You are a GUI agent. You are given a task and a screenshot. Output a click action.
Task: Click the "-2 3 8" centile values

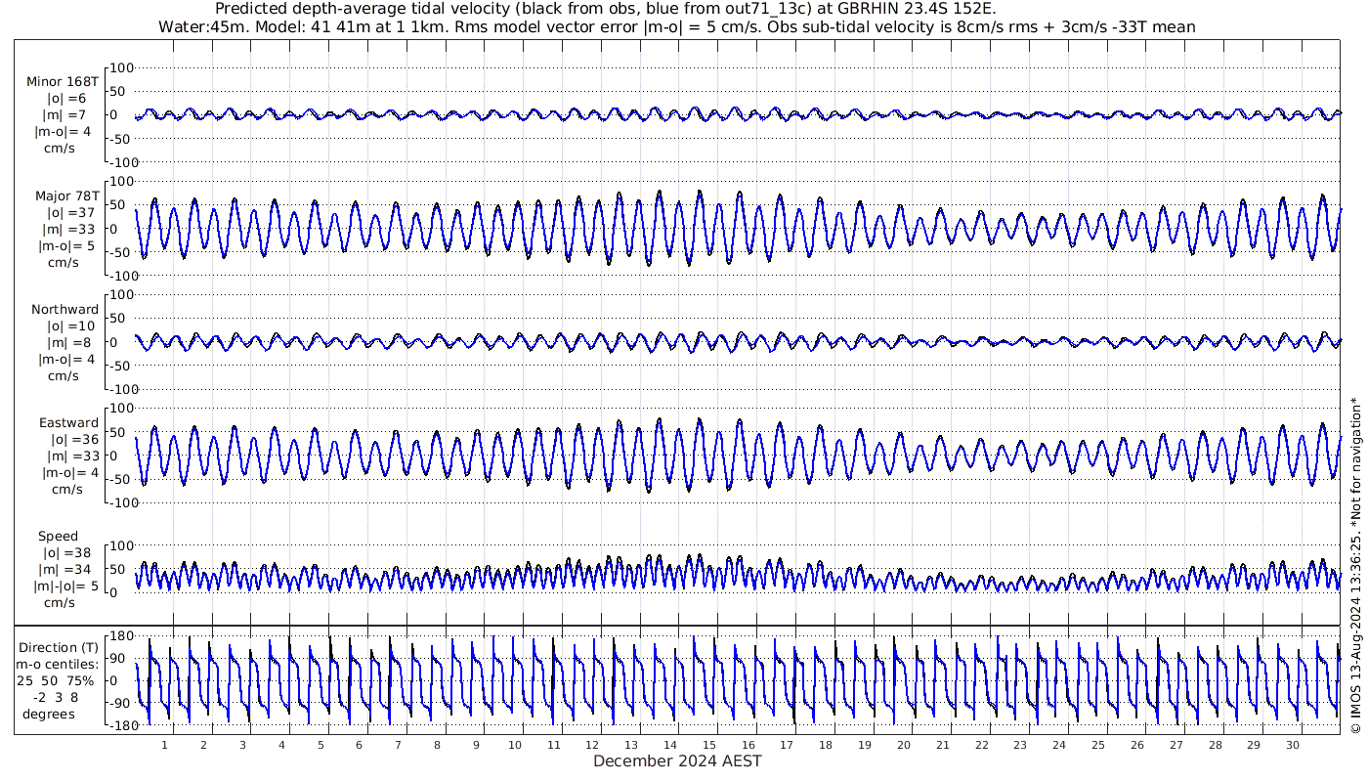coord(55,697)
